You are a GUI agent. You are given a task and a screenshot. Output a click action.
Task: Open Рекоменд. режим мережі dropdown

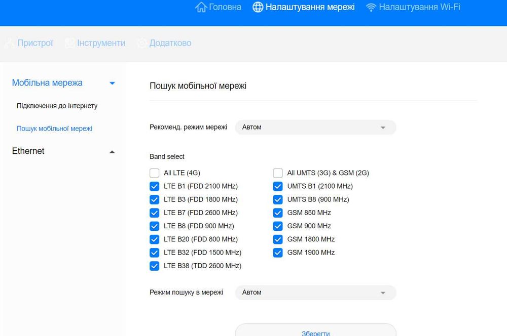coord(315,127)
